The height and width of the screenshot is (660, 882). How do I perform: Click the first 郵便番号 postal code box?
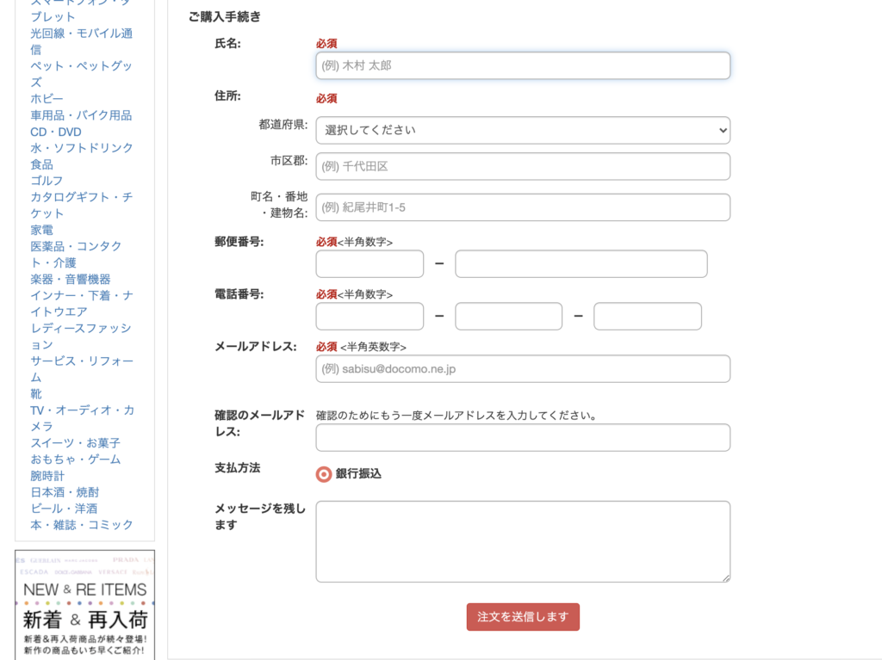coord(370,264)
